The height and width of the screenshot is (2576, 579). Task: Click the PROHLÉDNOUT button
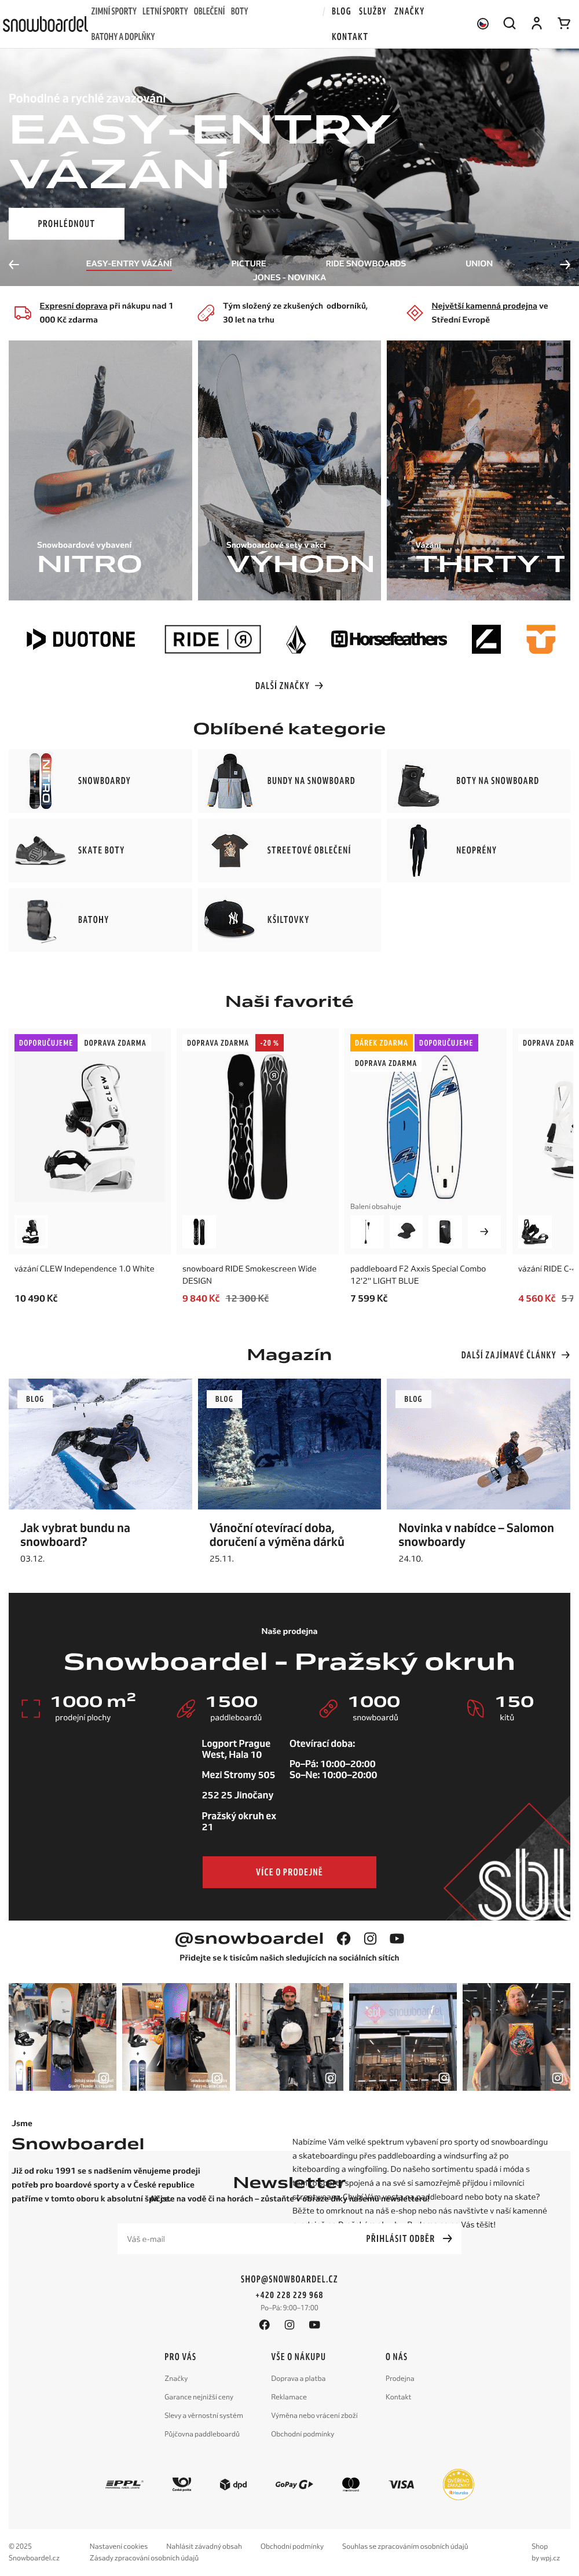pyautogui.click(x=66, y=224)
